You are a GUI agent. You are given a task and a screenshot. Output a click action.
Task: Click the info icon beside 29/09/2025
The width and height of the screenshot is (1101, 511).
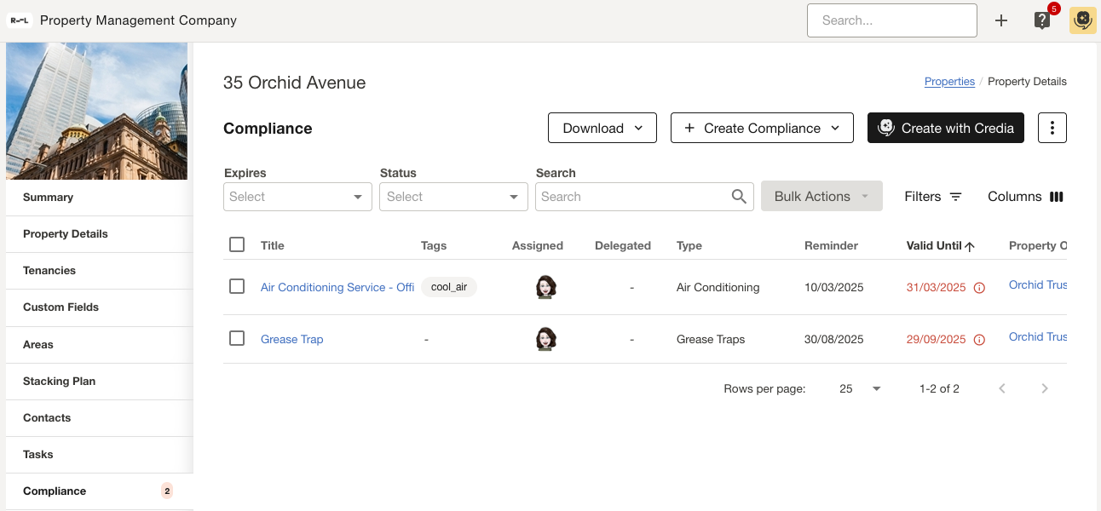pyautogui.click(x=979, y=340)
